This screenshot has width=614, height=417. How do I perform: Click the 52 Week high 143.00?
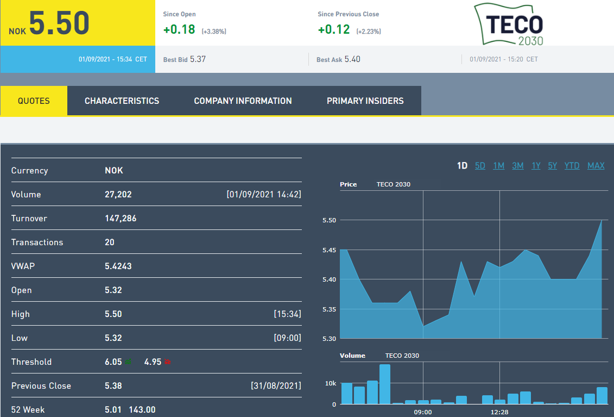[x=142, y=410]
